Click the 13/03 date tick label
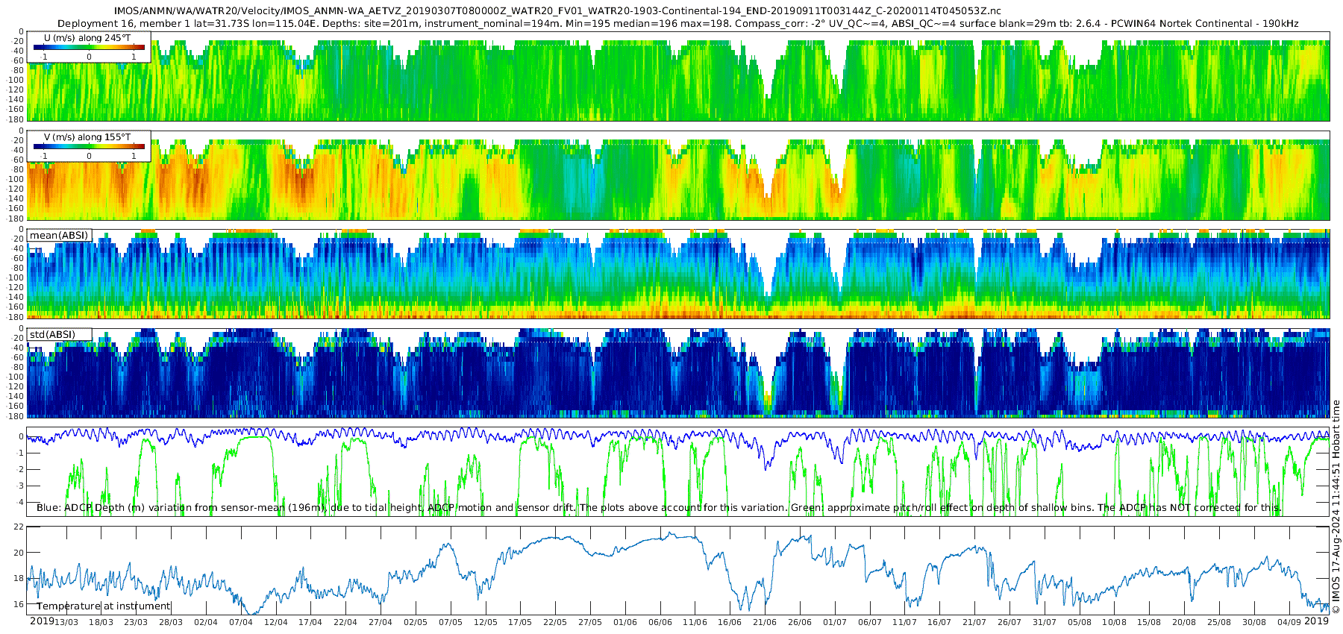This screenshot has height=634, width=1343. [x=66, y=622]
